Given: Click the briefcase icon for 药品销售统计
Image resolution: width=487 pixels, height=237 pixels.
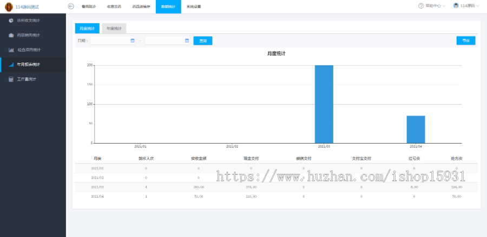Looking at the screenshot, I should point(11,35).
